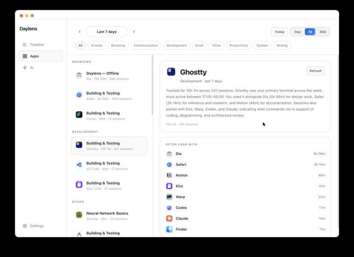This screenshot has width=354, height=257.
Task: Click the Settings gear icon
Action: point(25,226)
